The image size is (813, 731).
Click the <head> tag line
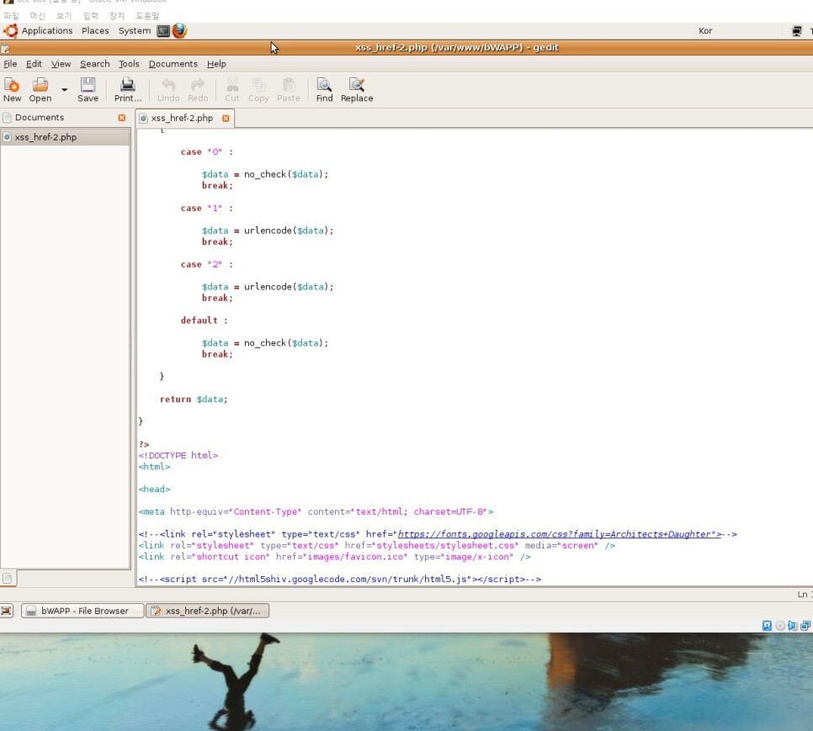click(154, 489)
